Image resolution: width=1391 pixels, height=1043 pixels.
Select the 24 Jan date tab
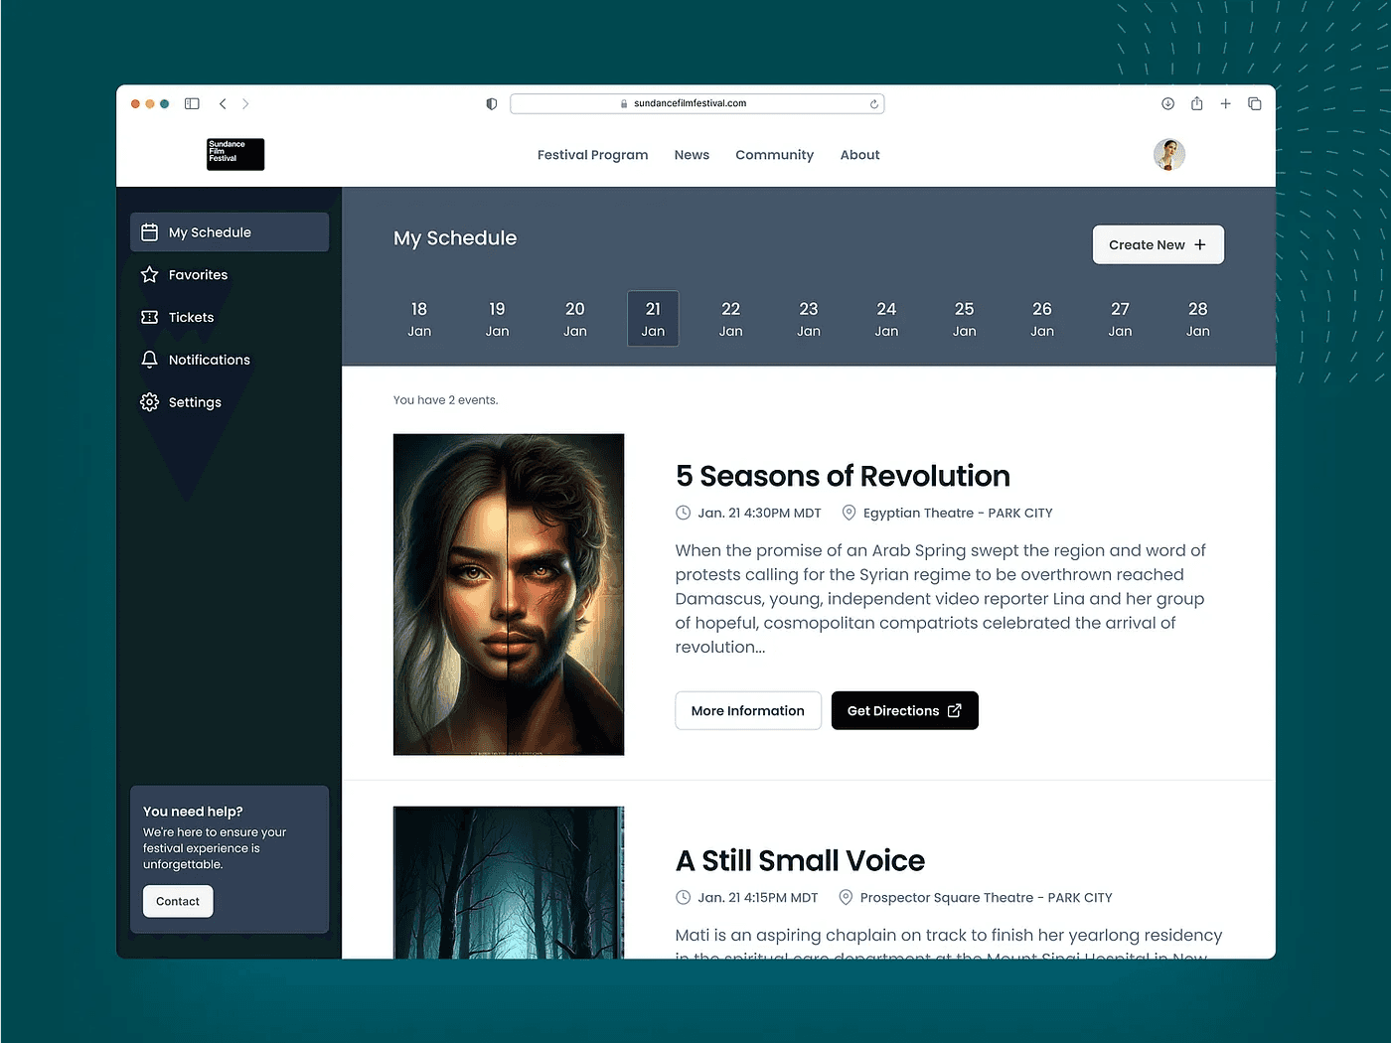pyautogui.click(x=886, y=319)
